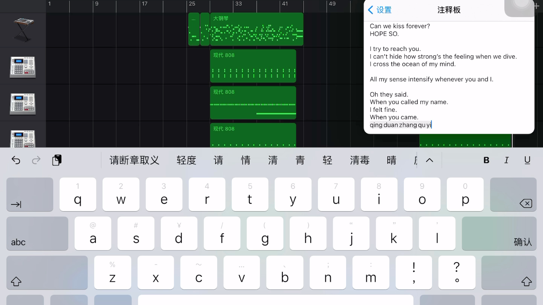This screenshot has width=543, height=305.
Task: Tap the q key
Action: [x=78, y=194]
